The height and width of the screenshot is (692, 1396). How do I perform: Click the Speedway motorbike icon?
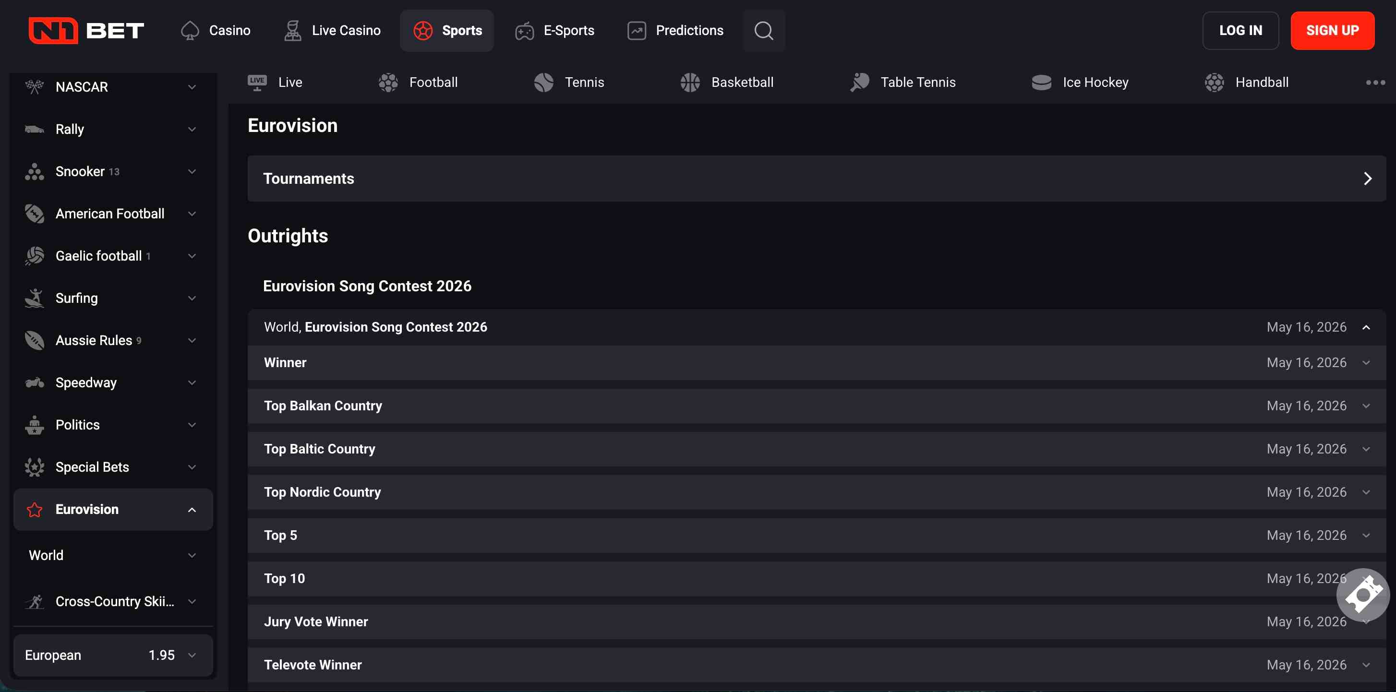[35, 382]
